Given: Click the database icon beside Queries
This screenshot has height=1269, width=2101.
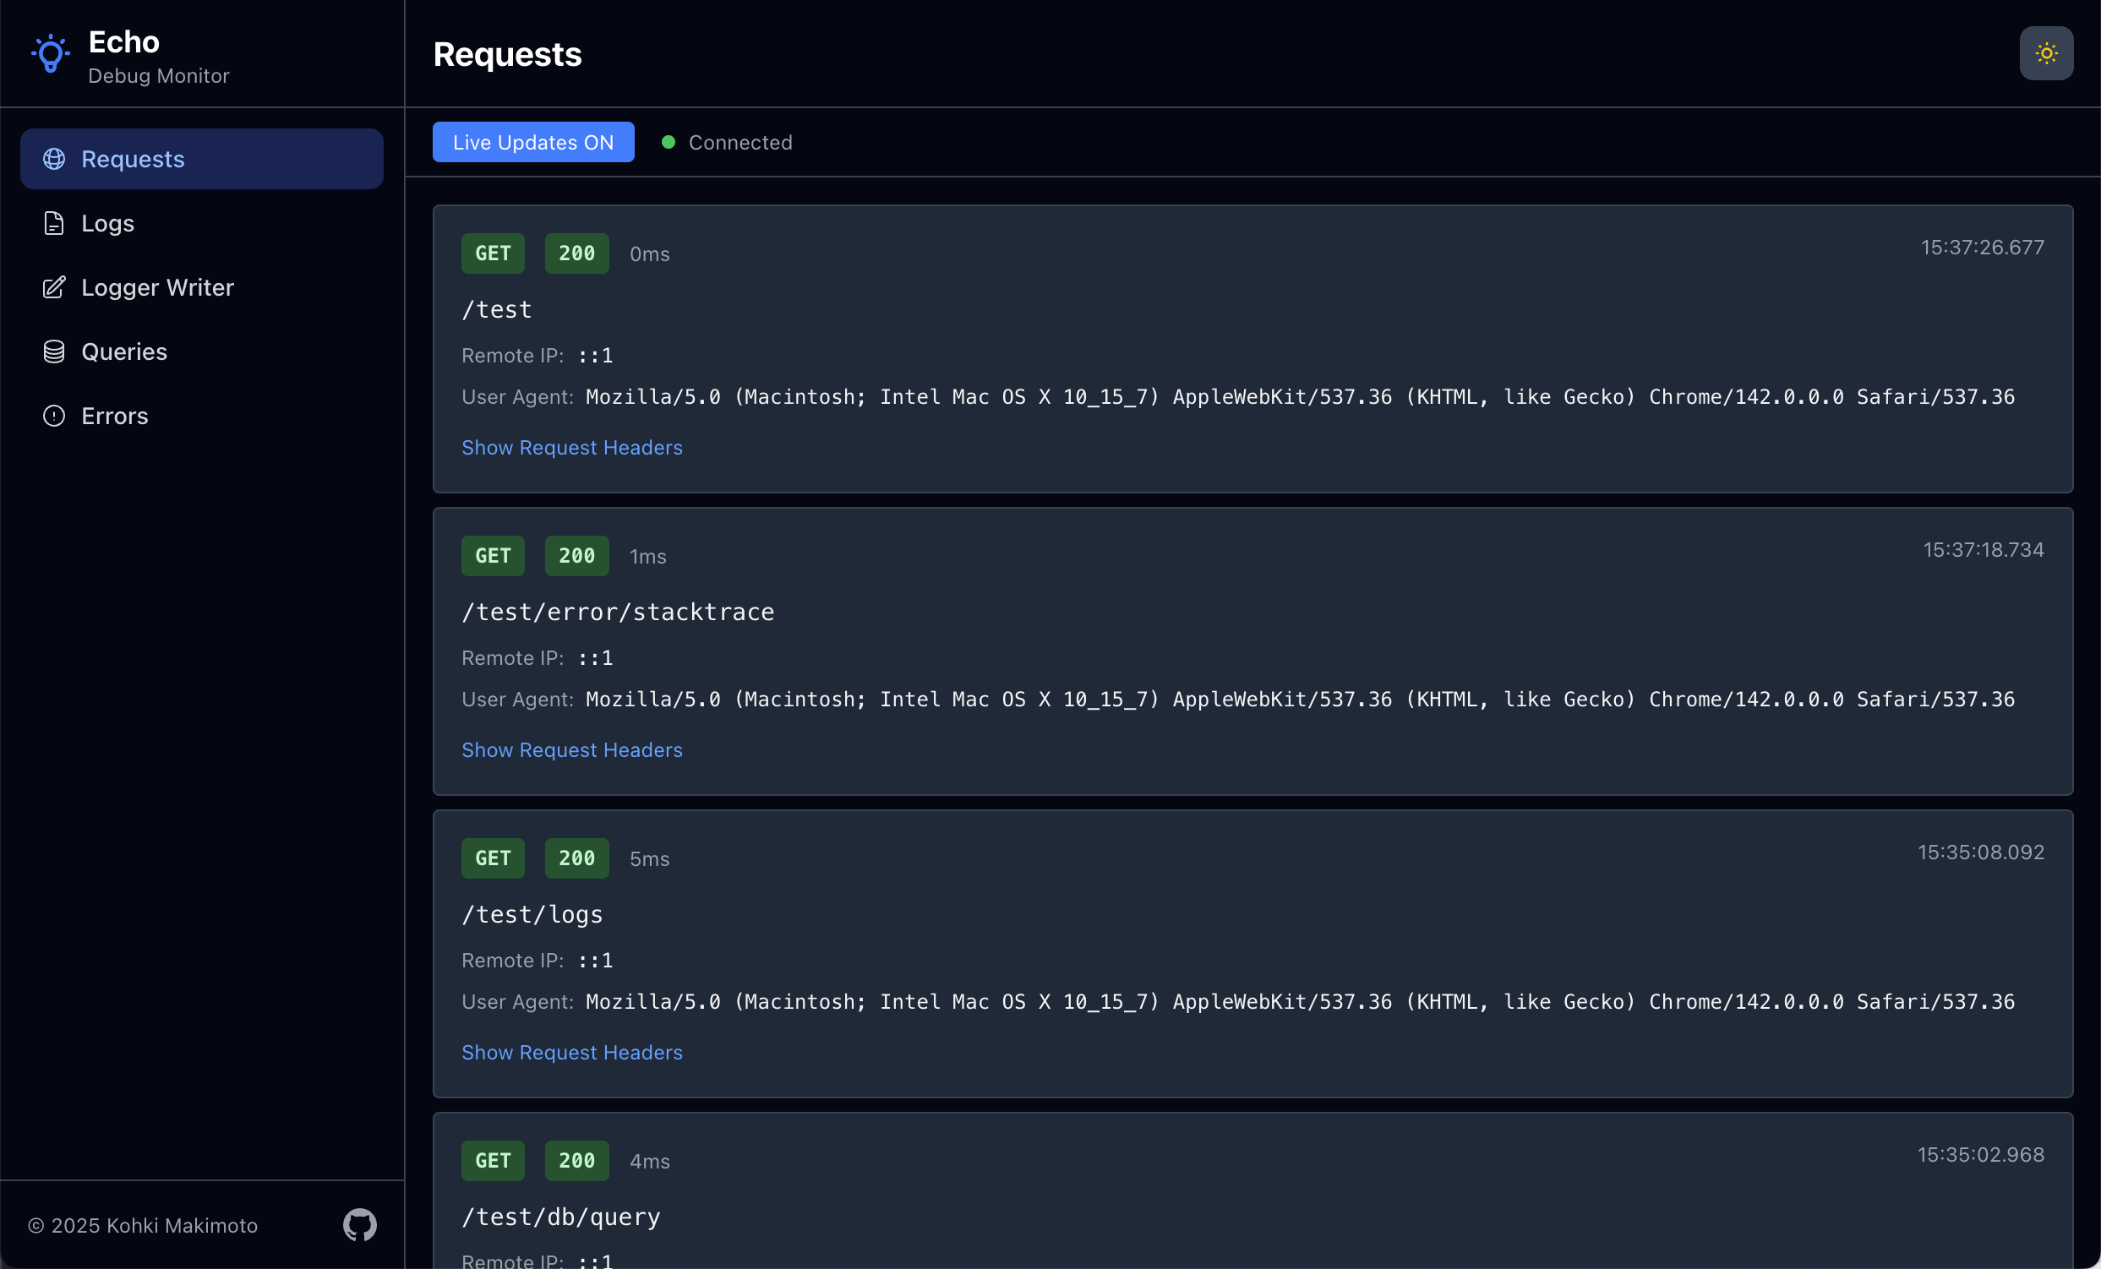Looking at the screenshot, I should 54,352.
